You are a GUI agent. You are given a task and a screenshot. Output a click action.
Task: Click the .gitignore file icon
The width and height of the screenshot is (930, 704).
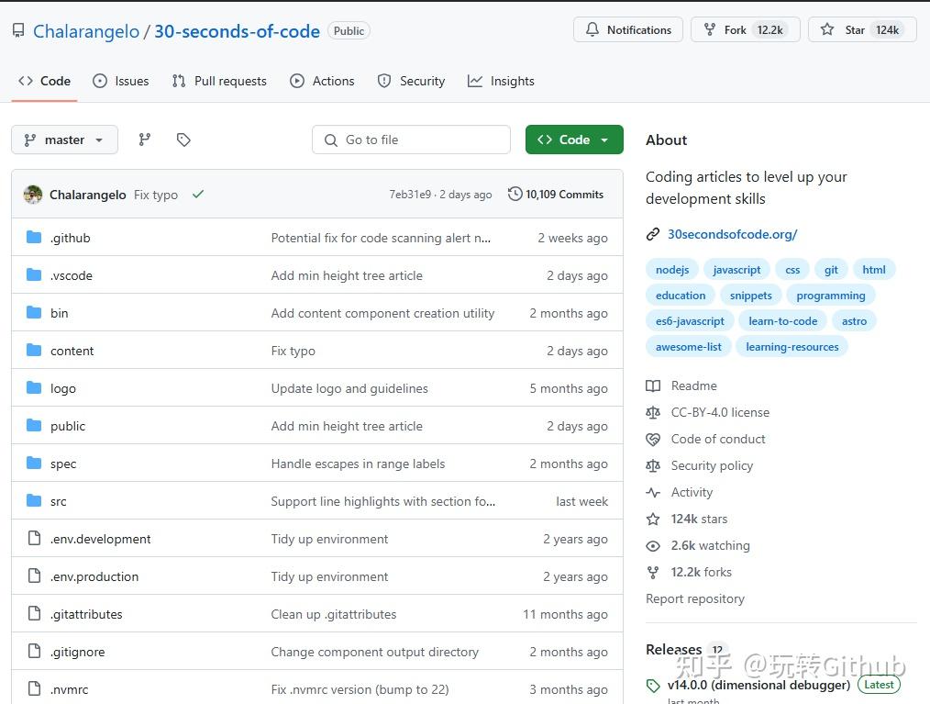point(35,651)
